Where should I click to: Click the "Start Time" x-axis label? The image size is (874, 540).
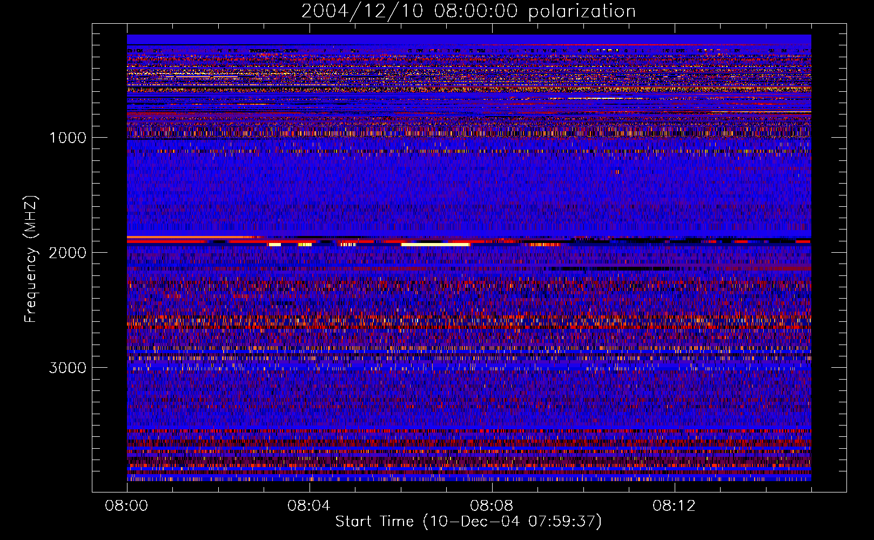(x=468, y=522)
